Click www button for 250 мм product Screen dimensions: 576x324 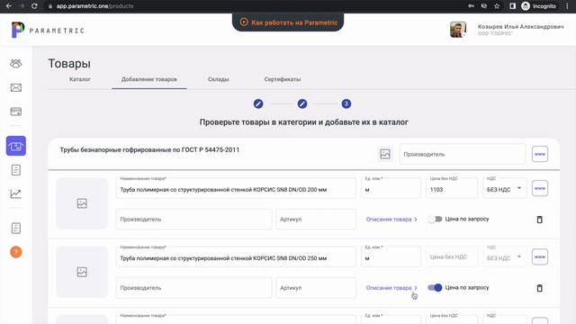[540, 256]
